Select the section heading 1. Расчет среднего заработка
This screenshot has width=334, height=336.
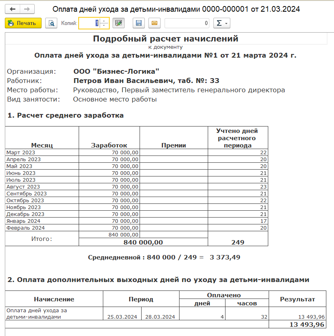coord(66,116)
